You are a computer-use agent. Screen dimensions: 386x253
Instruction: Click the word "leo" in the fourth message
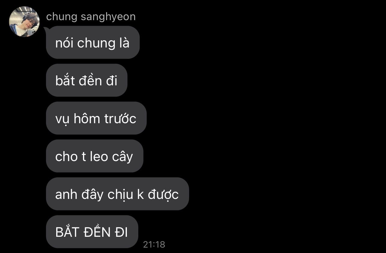[99, 157]
